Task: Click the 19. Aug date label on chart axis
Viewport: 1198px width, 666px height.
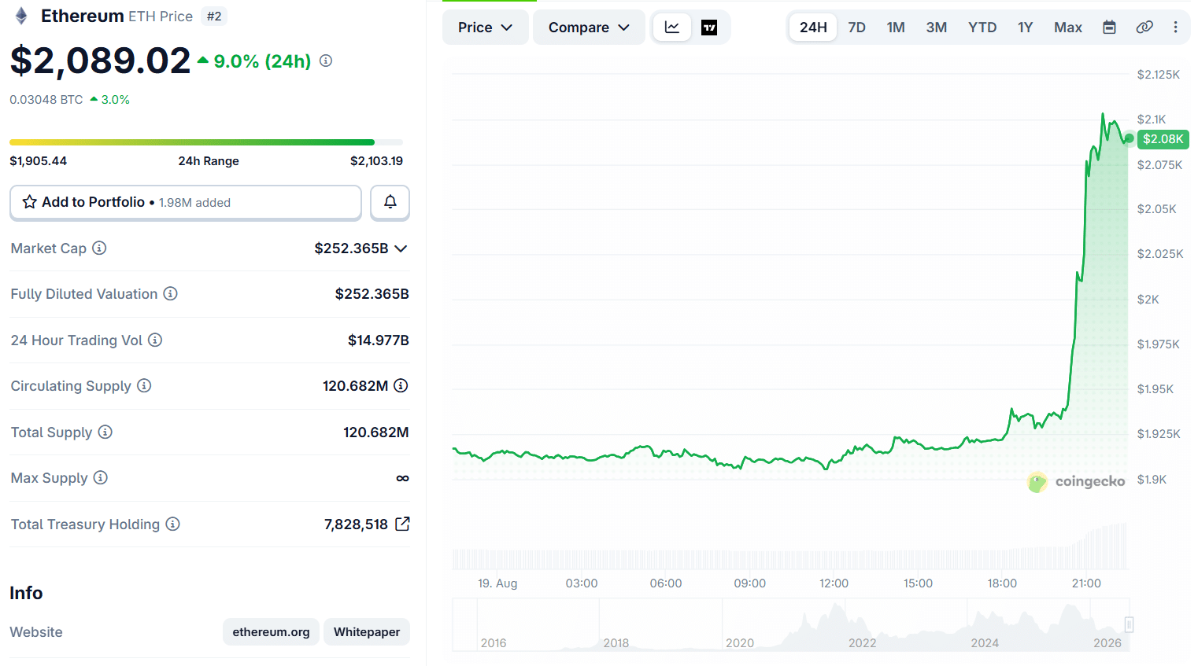Action: (x=497, y=583)
